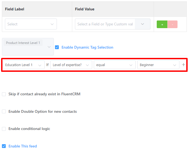Click the pink minus remove-row button
This screenshot has width=189, height=151.
[173, 24]
